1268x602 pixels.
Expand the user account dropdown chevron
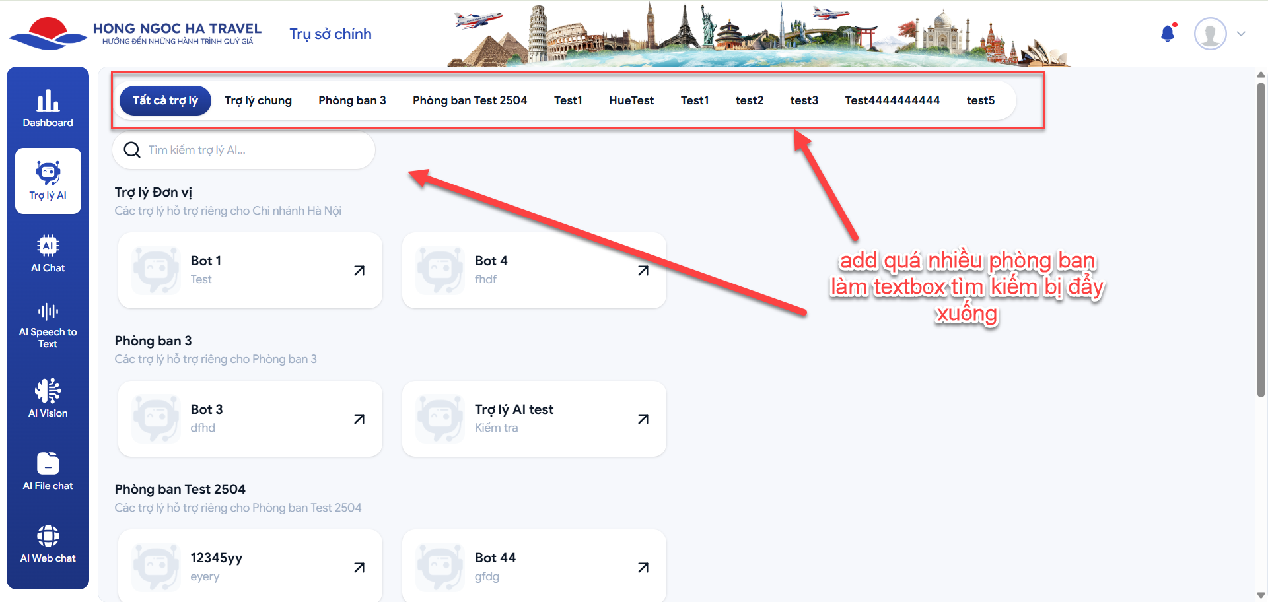[1241, 34]
